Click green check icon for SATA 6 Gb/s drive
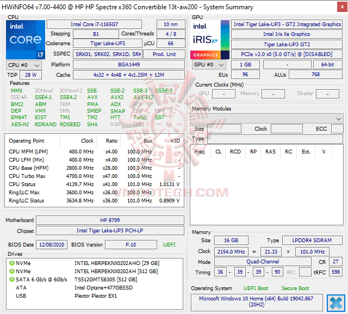The height and width of the screenshot is (314, 348). (x=12, y=279)
